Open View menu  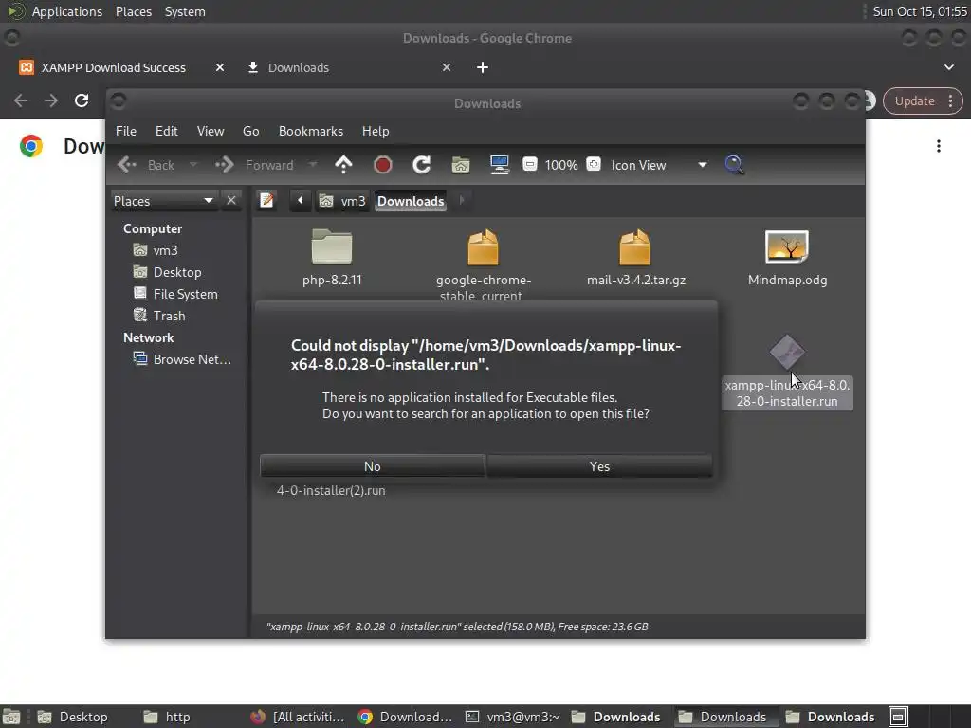coord(211,131)
